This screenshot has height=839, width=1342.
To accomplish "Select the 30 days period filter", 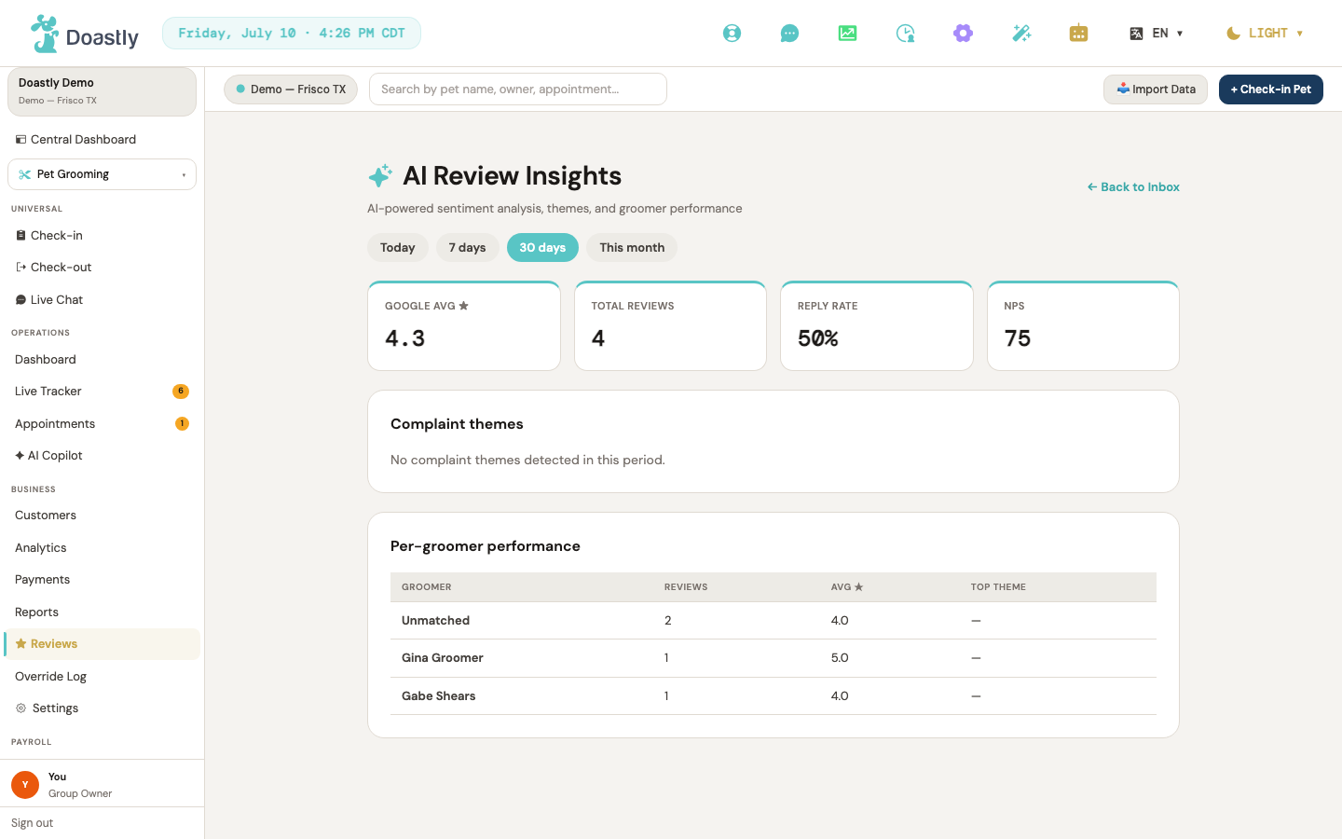I will pos(542,248).
